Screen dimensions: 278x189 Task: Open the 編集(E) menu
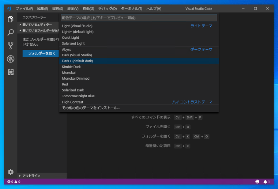(42, 8)
